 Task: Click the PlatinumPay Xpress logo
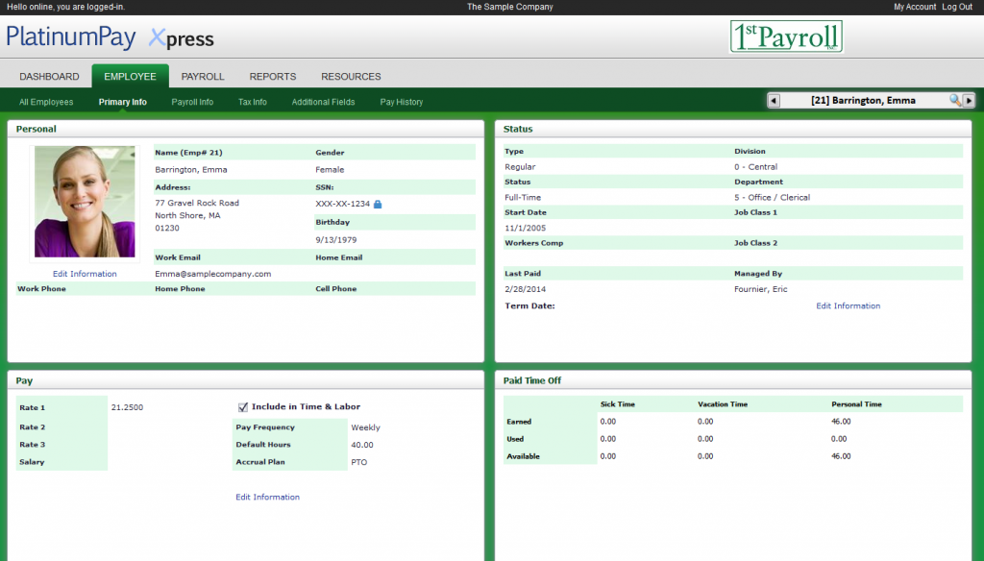click(111, 38)
